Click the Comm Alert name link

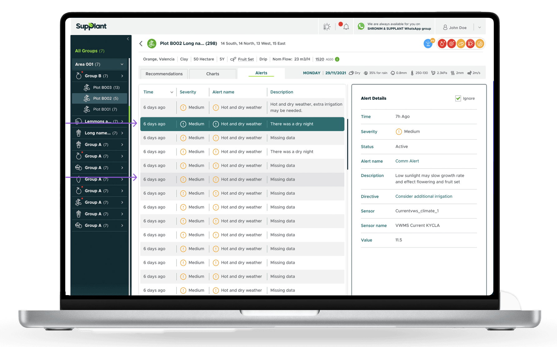click(407, 161)
